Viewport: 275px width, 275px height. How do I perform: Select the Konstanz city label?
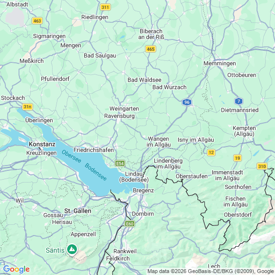tap(42, 144)
